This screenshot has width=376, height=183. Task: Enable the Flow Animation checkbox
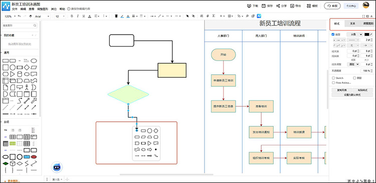pyautogui.click(x=333, y=83)
